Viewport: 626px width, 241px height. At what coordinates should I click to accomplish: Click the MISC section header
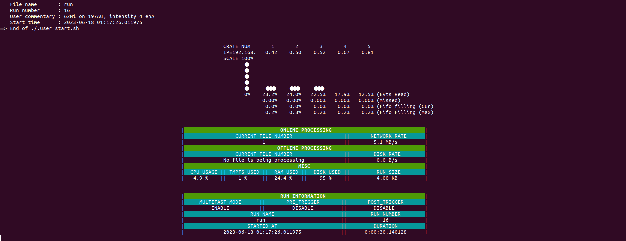point(304,166)
